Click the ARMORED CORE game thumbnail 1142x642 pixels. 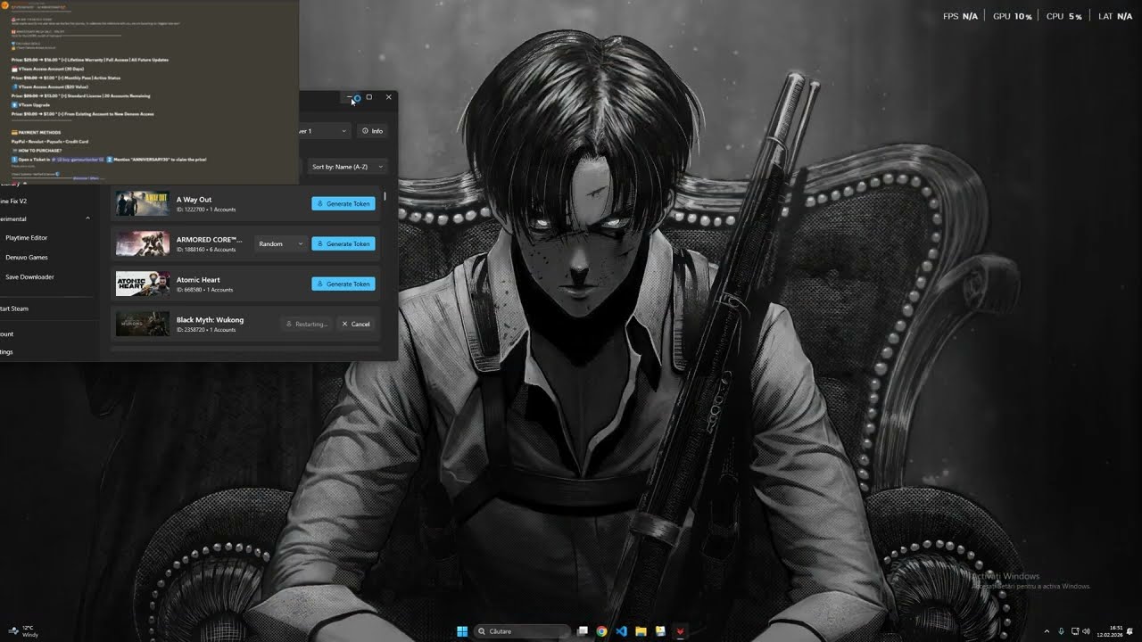tap(143, 244)
